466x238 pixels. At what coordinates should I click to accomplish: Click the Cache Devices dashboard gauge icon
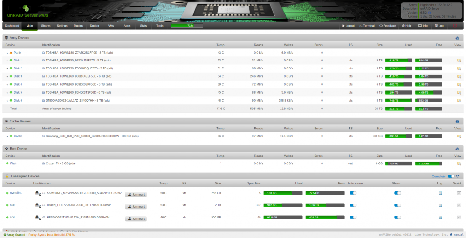pos(458,122)
